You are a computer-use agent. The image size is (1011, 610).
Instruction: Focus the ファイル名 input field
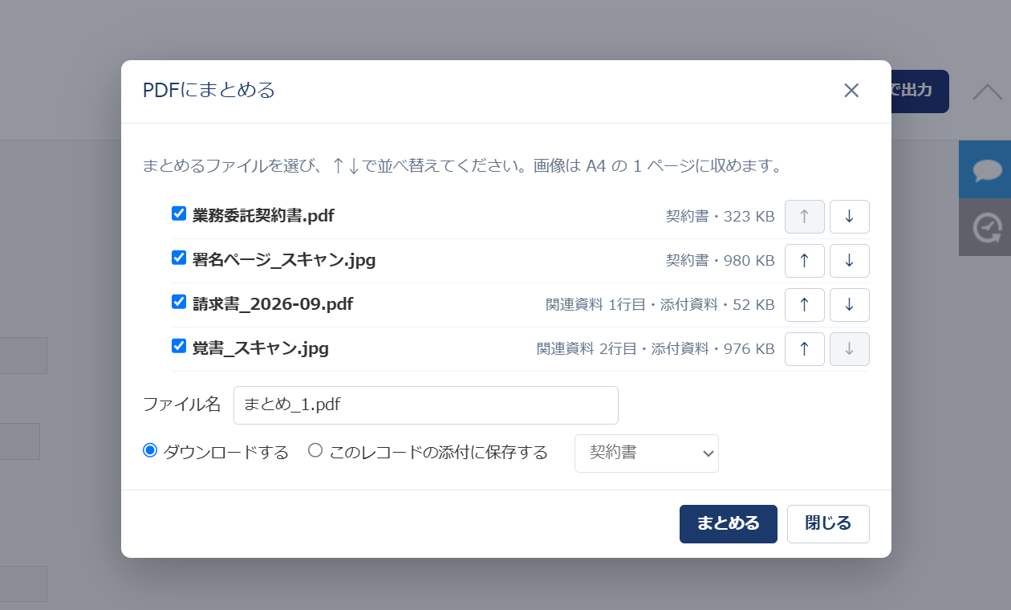(x=426, y=405)
